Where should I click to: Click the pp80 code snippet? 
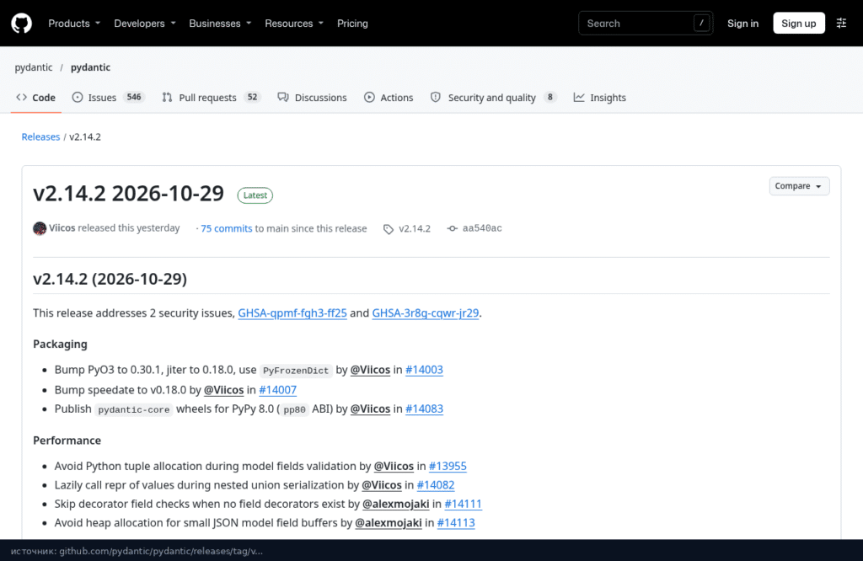click(x=294, y=409)
